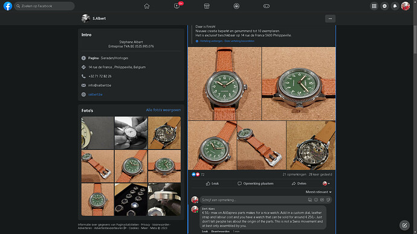Open the apps grid menu

374,6
